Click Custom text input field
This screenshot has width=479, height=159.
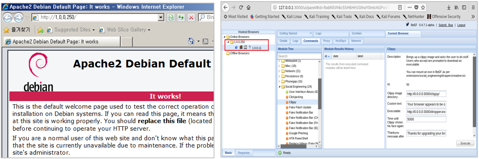tap(426, 104)
